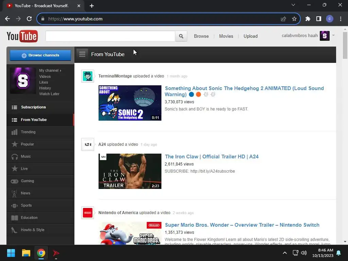Image resolution: width=348 pixels, height=261 pixels.
Task: Click the Nintendo of America channel avatar
Action: 88,213
